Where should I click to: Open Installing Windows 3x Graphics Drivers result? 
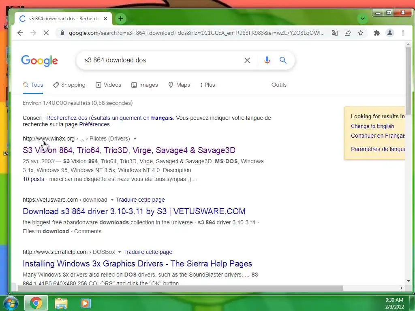click(137, 264)
